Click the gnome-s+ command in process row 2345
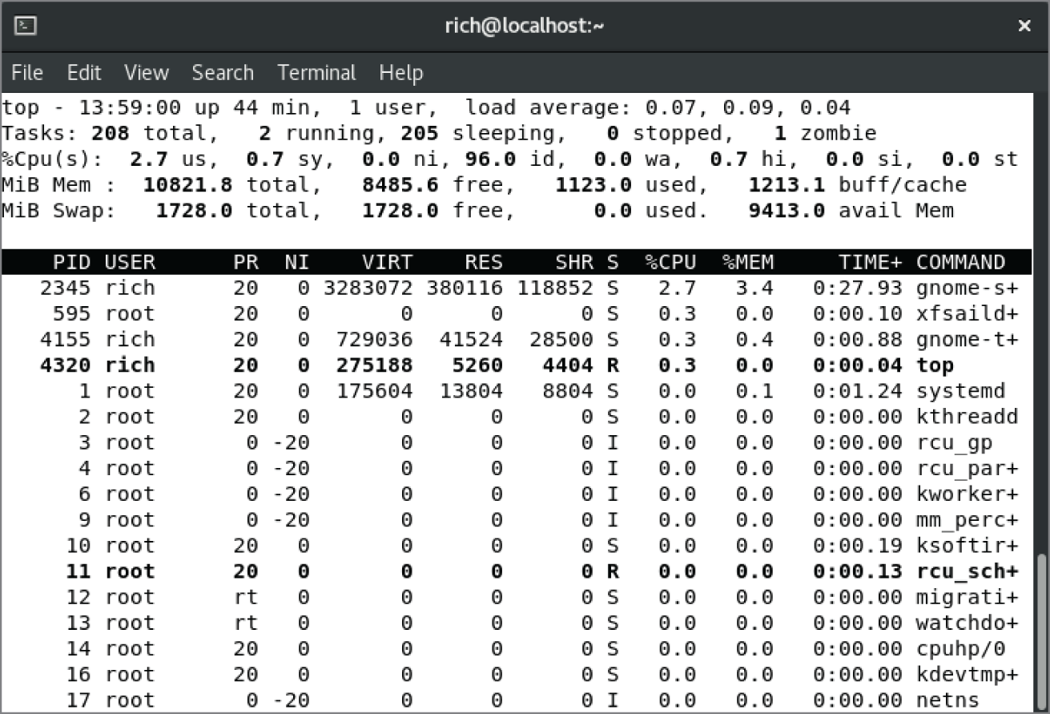1050x714 pixels. click(x=968, y=288)
